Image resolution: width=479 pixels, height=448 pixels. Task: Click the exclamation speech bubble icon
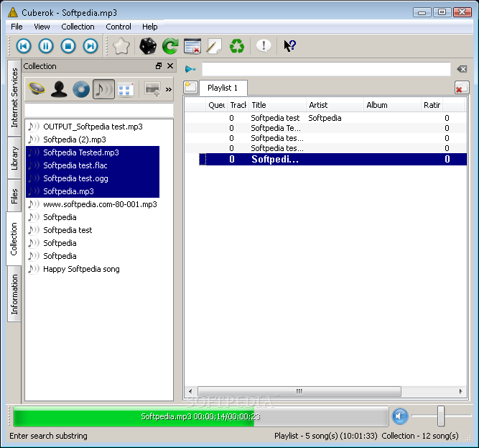point(264,46)
